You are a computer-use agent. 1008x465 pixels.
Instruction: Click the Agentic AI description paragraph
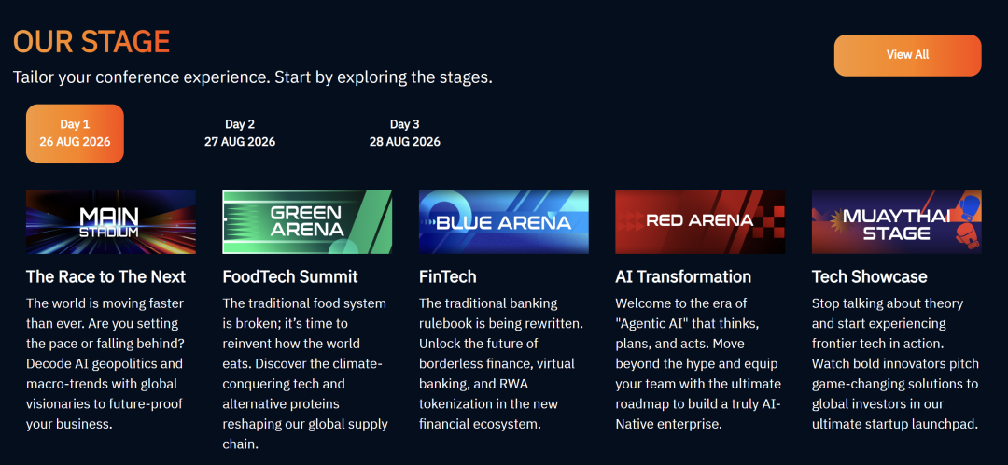(x=698, y=363)
